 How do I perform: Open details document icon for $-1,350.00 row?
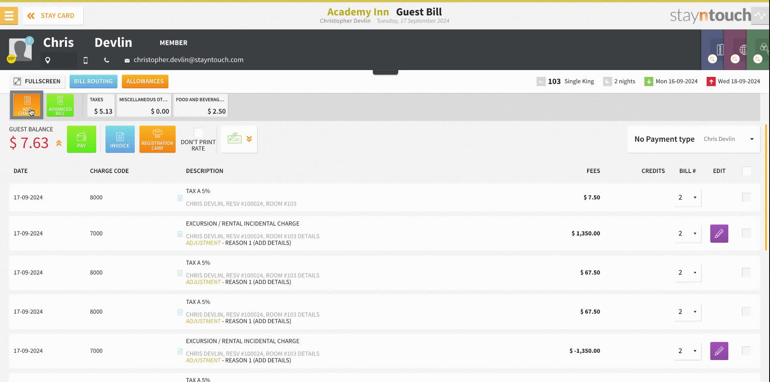pyautogui.click(x=180, y=351)
